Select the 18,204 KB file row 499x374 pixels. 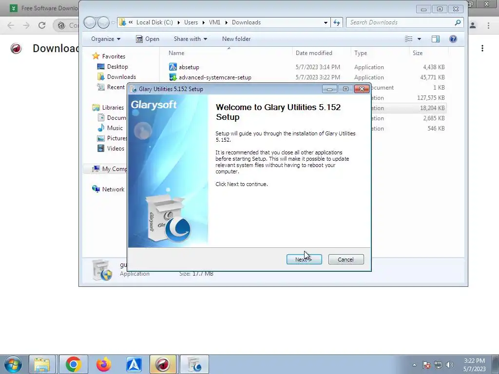[x=409, y=108]
